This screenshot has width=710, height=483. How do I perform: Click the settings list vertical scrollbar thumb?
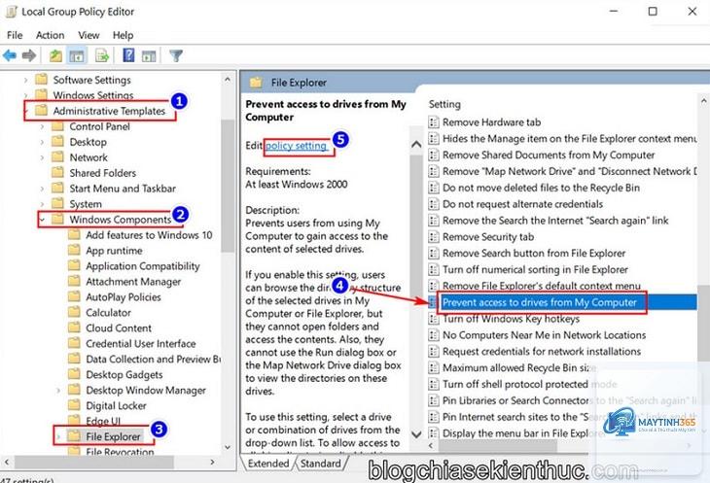(x=703, y=323)
